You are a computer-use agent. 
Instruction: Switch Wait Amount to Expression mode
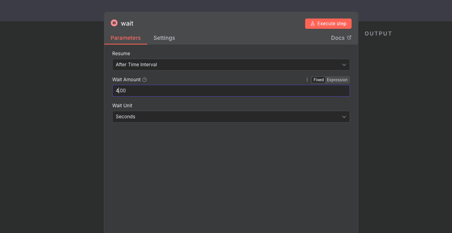(x=337, y=80)
